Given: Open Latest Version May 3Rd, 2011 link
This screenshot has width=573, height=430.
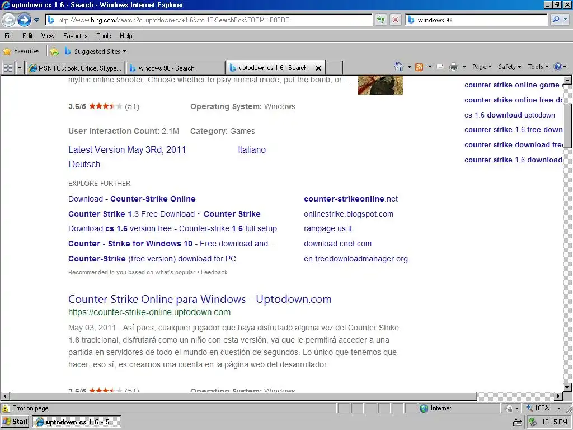Looking at the screenshot, I should (127, 149).
